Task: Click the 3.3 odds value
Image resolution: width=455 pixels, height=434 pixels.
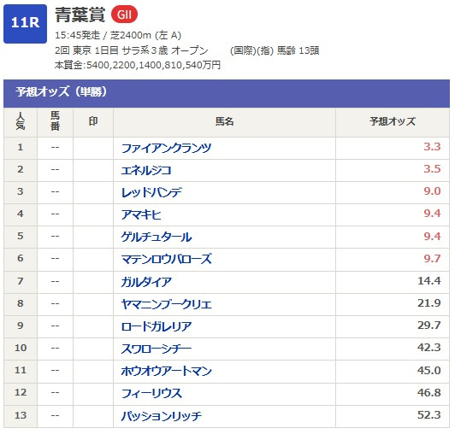Action: pos(432,147)
